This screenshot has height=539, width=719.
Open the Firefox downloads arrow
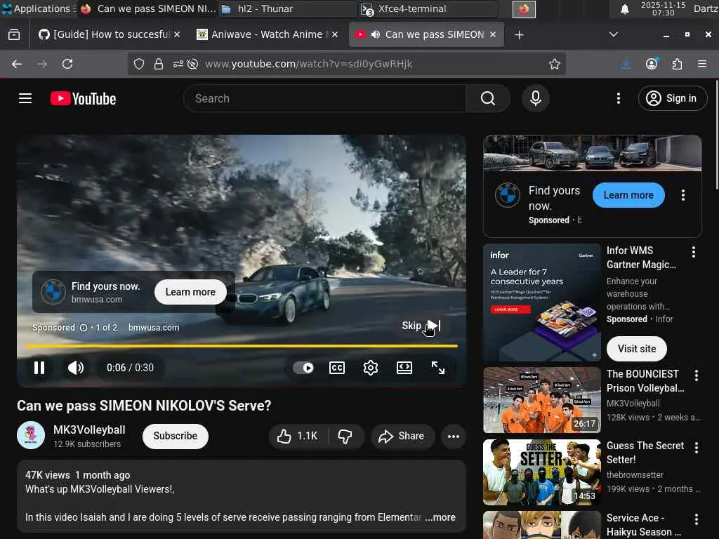click(x=626, y=64)
